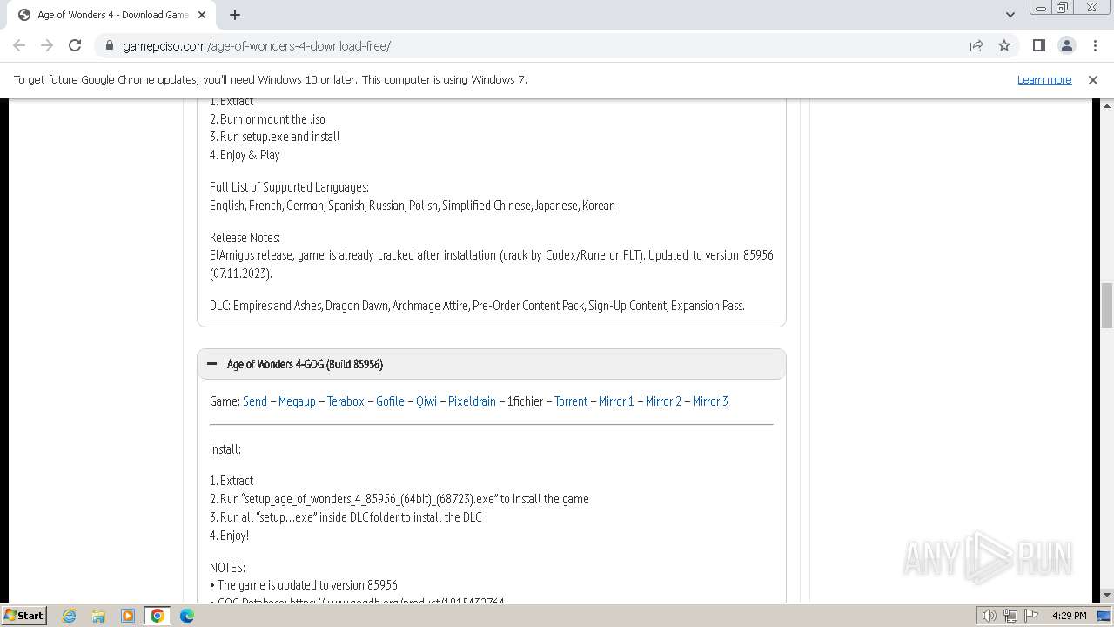Open a new tab

(235, 15)
